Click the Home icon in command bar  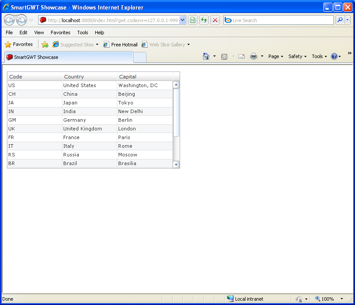pos(206,56)
